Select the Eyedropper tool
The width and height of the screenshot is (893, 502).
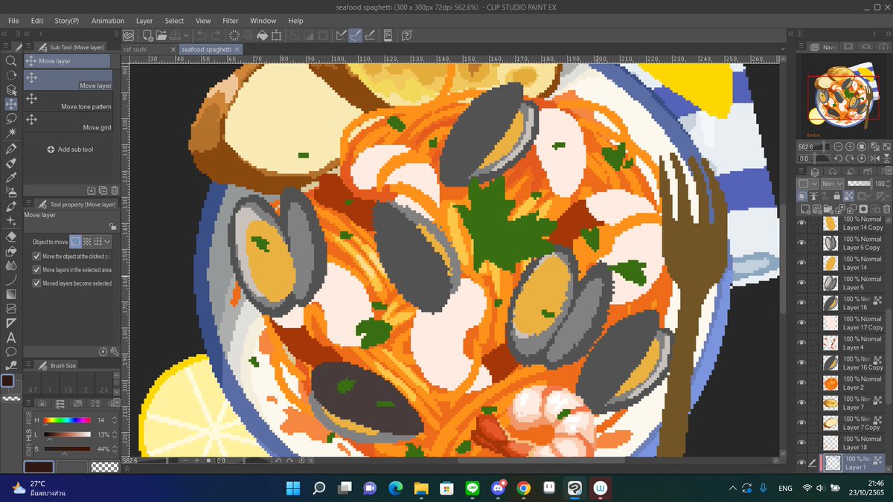11,177
